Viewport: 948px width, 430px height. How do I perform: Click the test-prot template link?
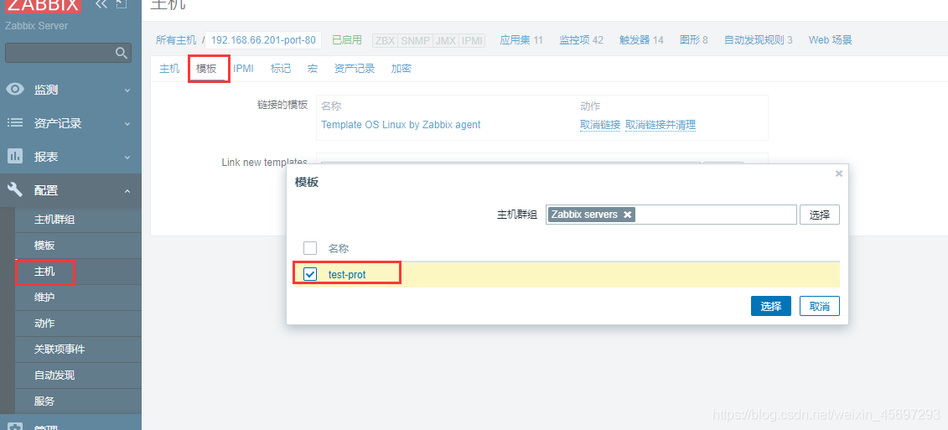[347, 275]
